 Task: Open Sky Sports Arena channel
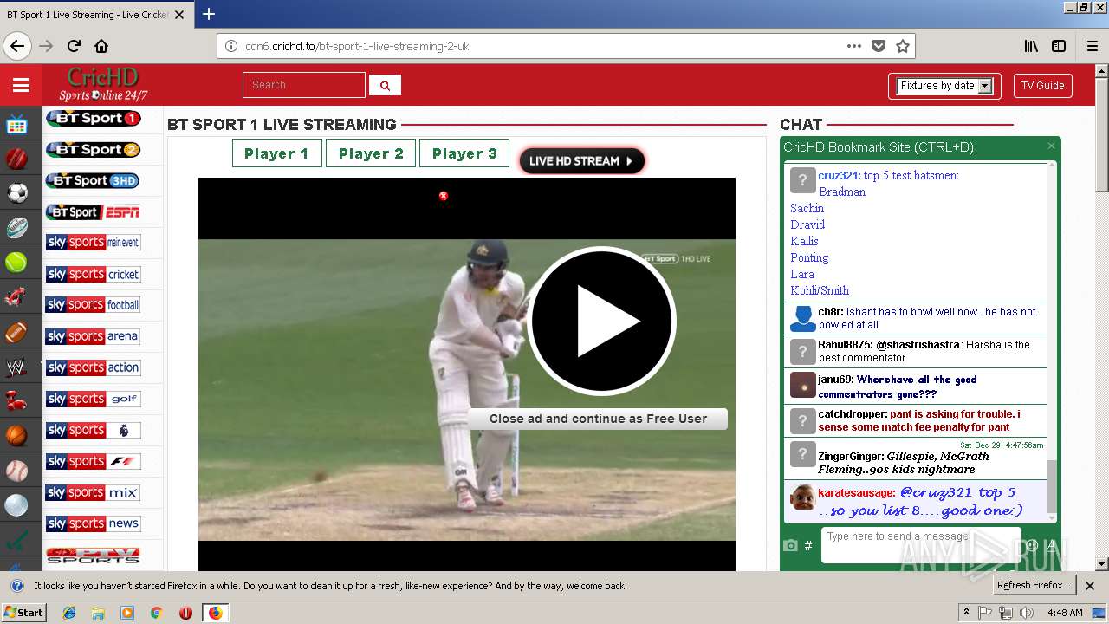click(93, 336)
